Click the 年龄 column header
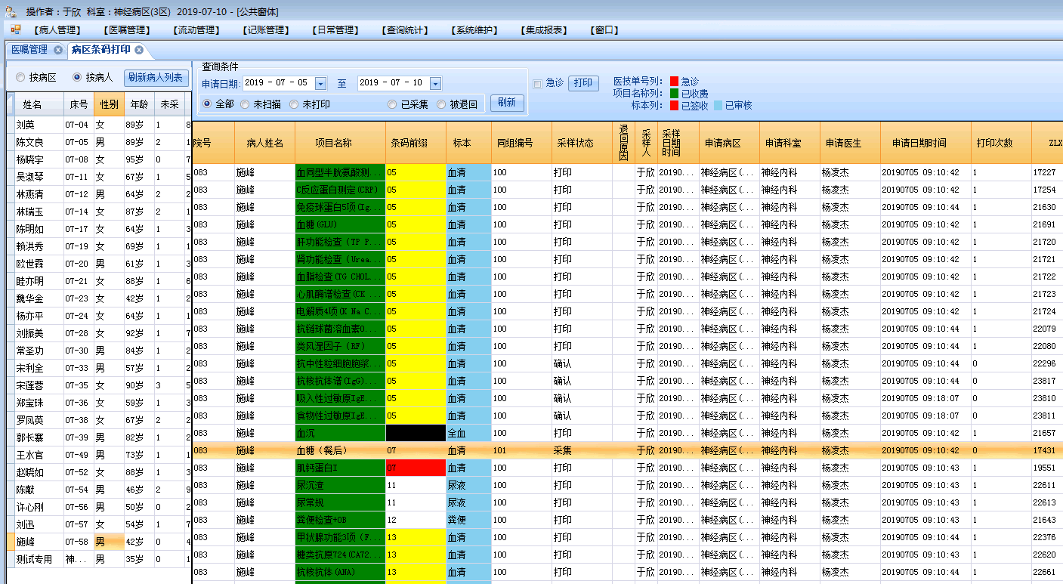Screen dimensions: 1063x584 [x=139, y=104]
